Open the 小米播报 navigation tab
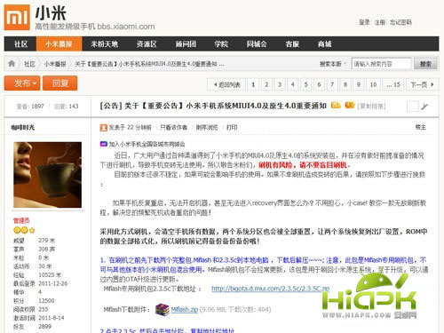The image size is (444, 333). (59, 44)
